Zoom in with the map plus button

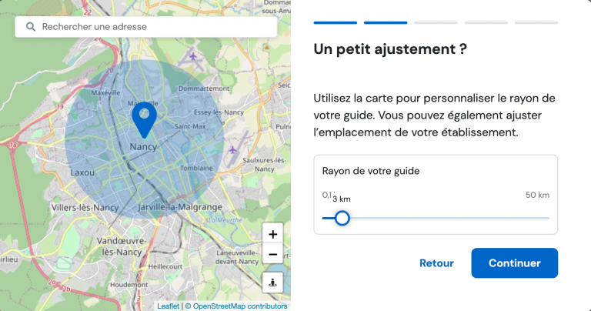pos(272,234)
